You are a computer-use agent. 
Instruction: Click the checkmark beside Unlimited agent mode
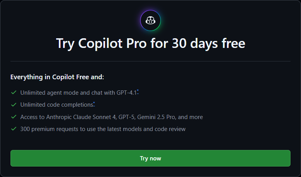[x=14, y=92]
